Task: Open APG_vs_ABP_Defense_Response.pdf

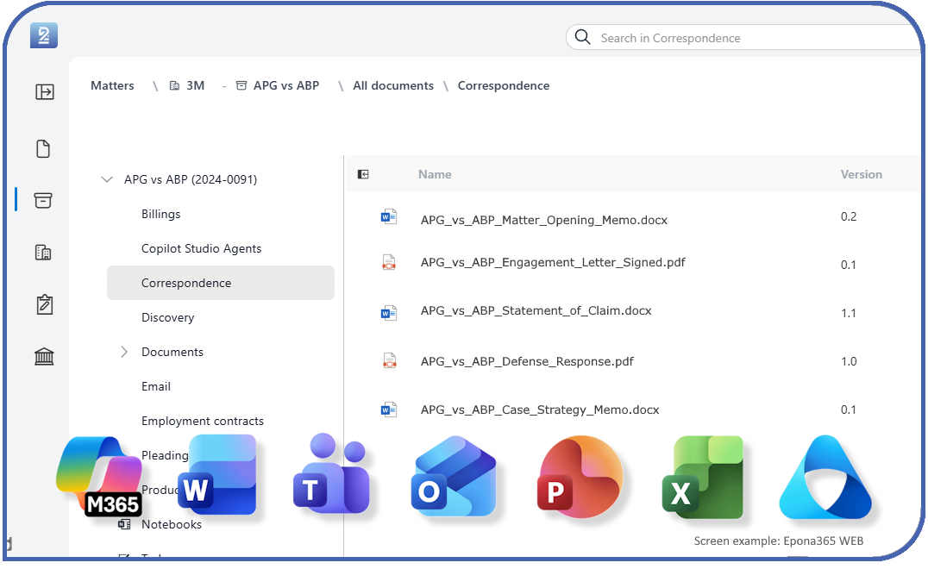Action: [527, 361]
